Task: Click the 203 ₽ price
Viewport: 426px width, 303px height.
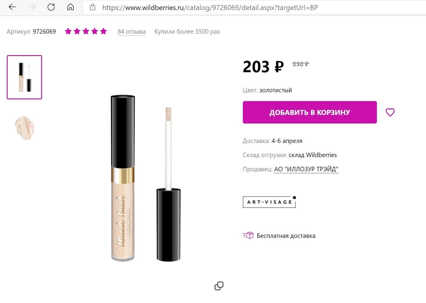Action: tap(263, 67)
